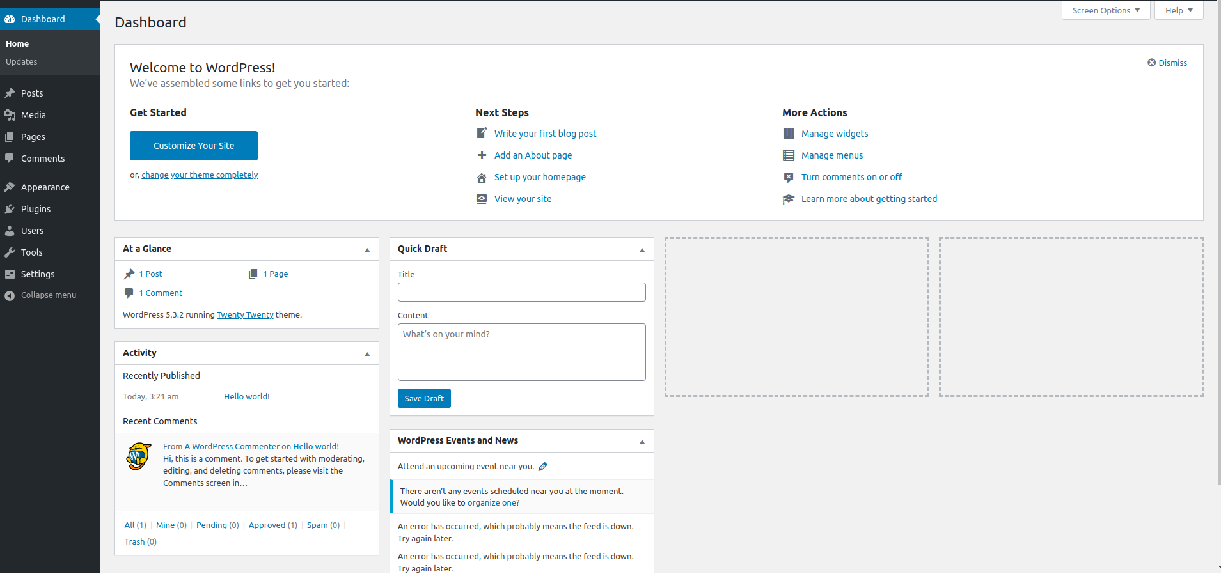Viewport: 1221px width, 574px height.
Task: Click the menu list icon beside Manage menus
Action: tap(789, 155)
